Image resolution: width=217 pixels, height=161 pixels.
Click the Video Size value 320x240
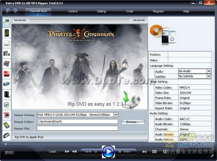coord(185,93)
